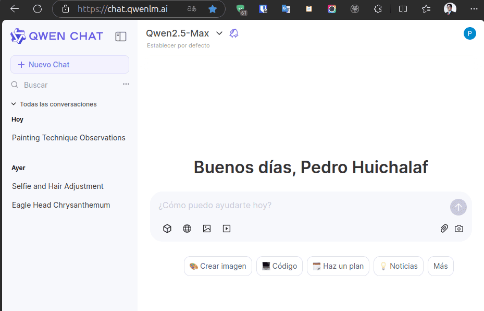Open the translate page icon in address bar

click(192, 9)
